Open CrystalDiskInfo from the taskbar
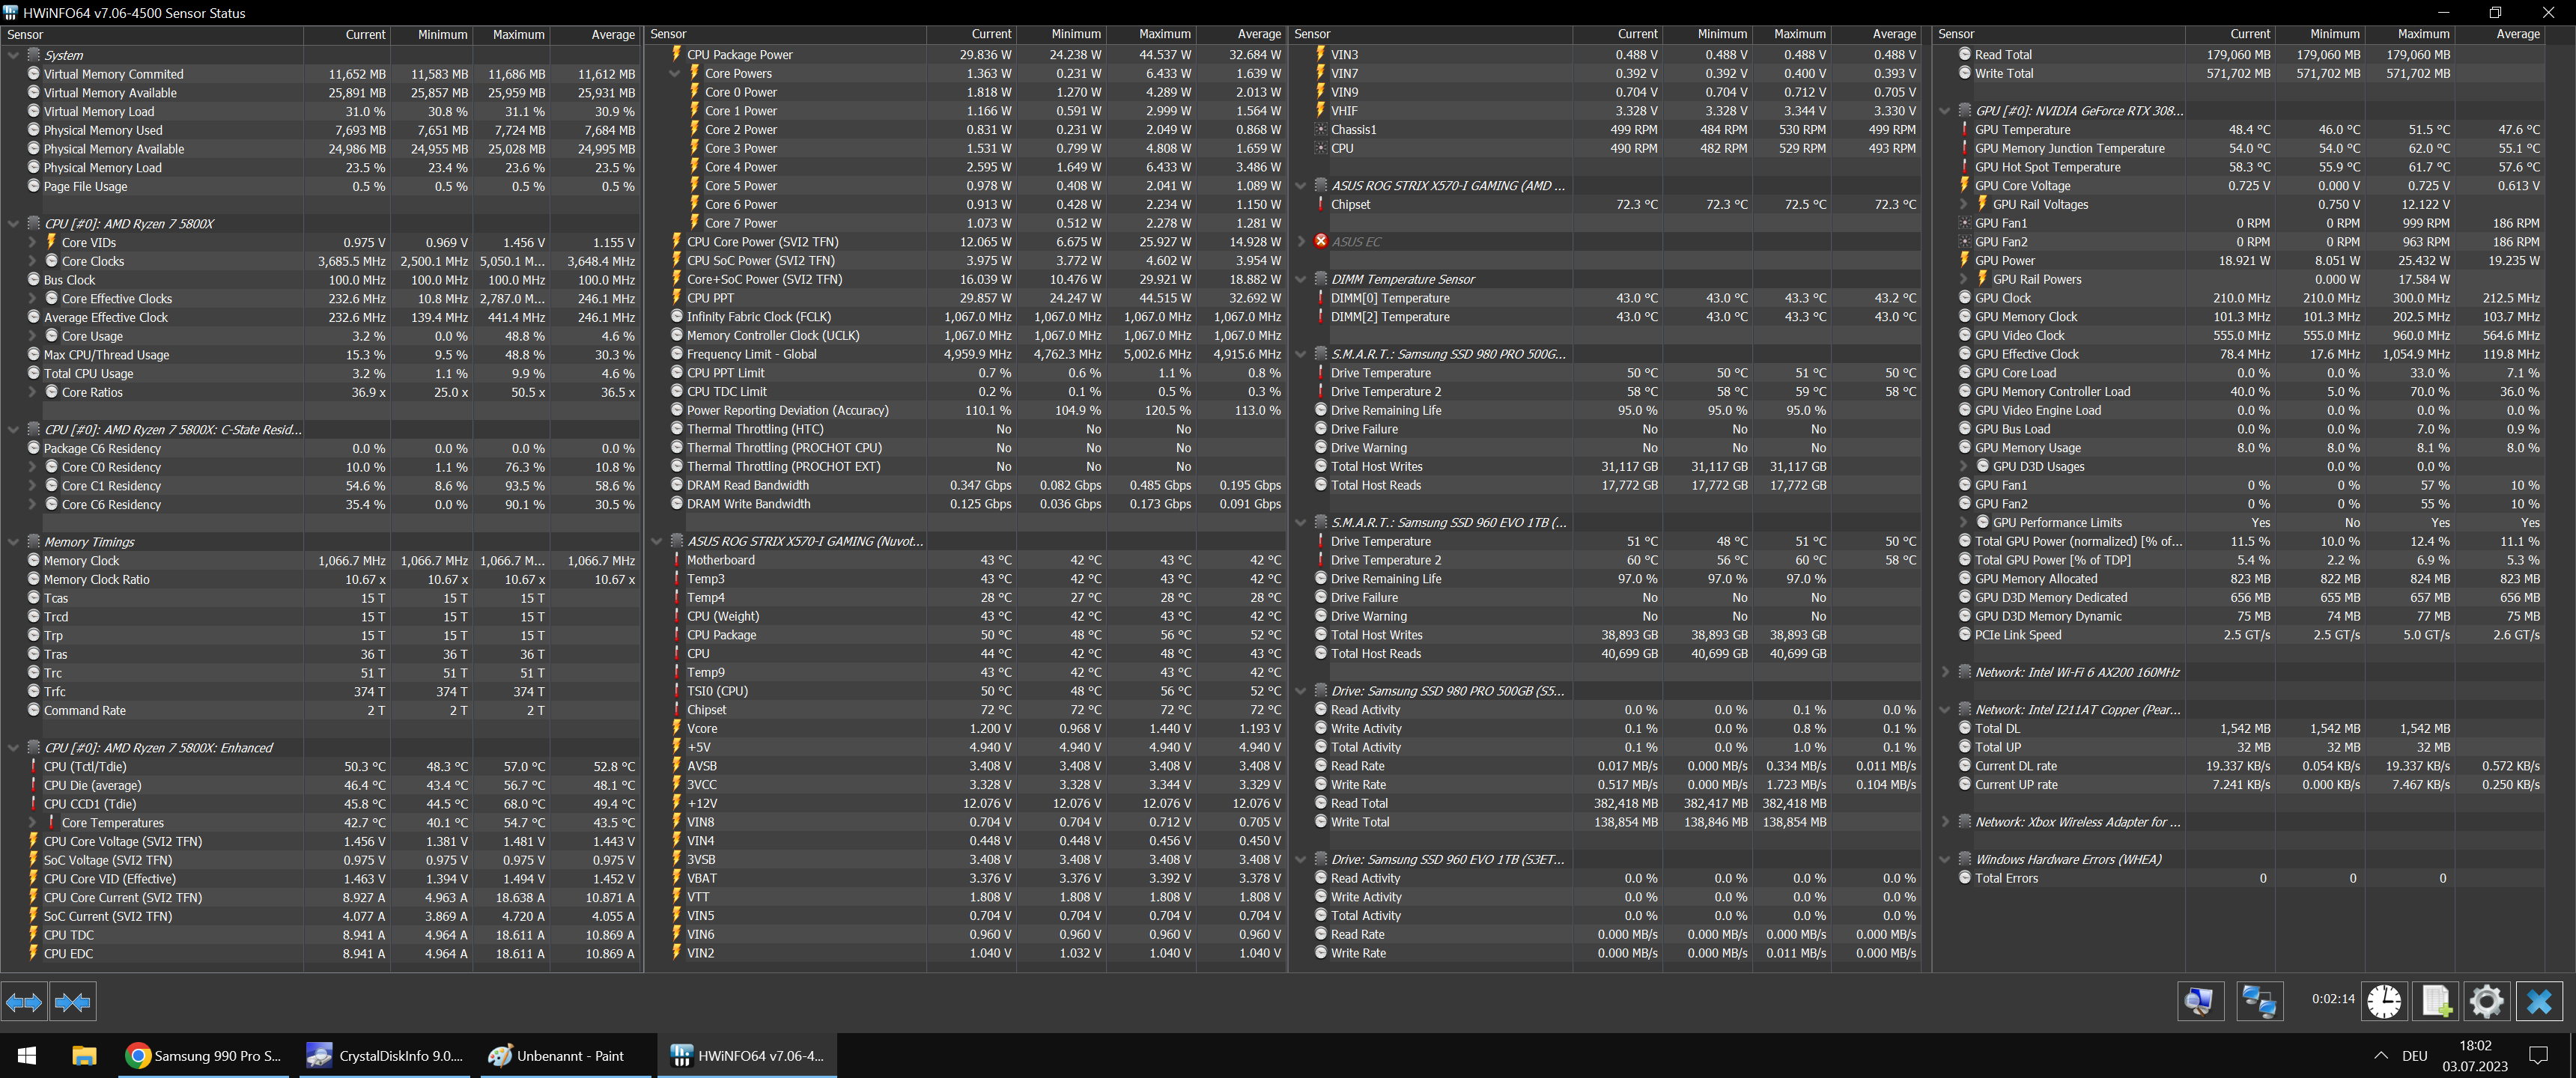2576x1078 pixels. tap(384, 1056)
